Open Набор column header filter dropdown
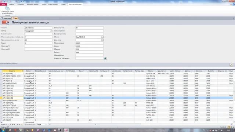Image resolution: width=235 pixels, height=132 pixels. 33,71
